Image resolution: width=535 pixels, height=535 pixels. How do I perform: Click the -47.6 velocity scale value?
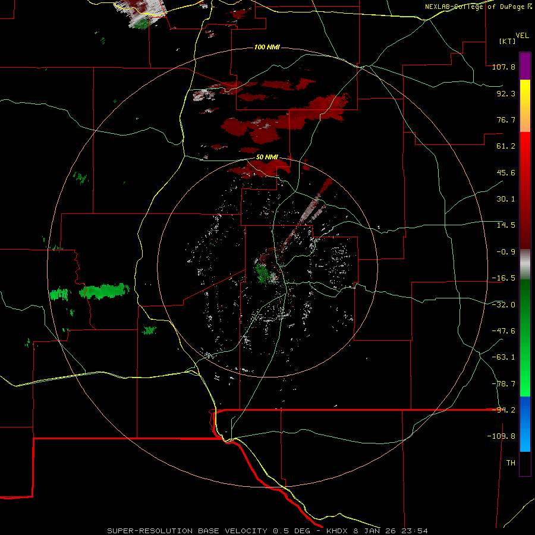tap(503, 331)
